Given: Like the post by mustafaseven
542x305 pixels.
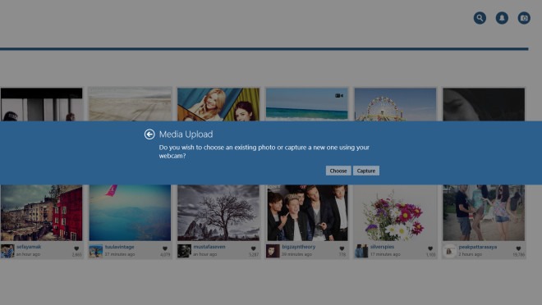Looking at the screenshot, I should (x=254, y=248).
